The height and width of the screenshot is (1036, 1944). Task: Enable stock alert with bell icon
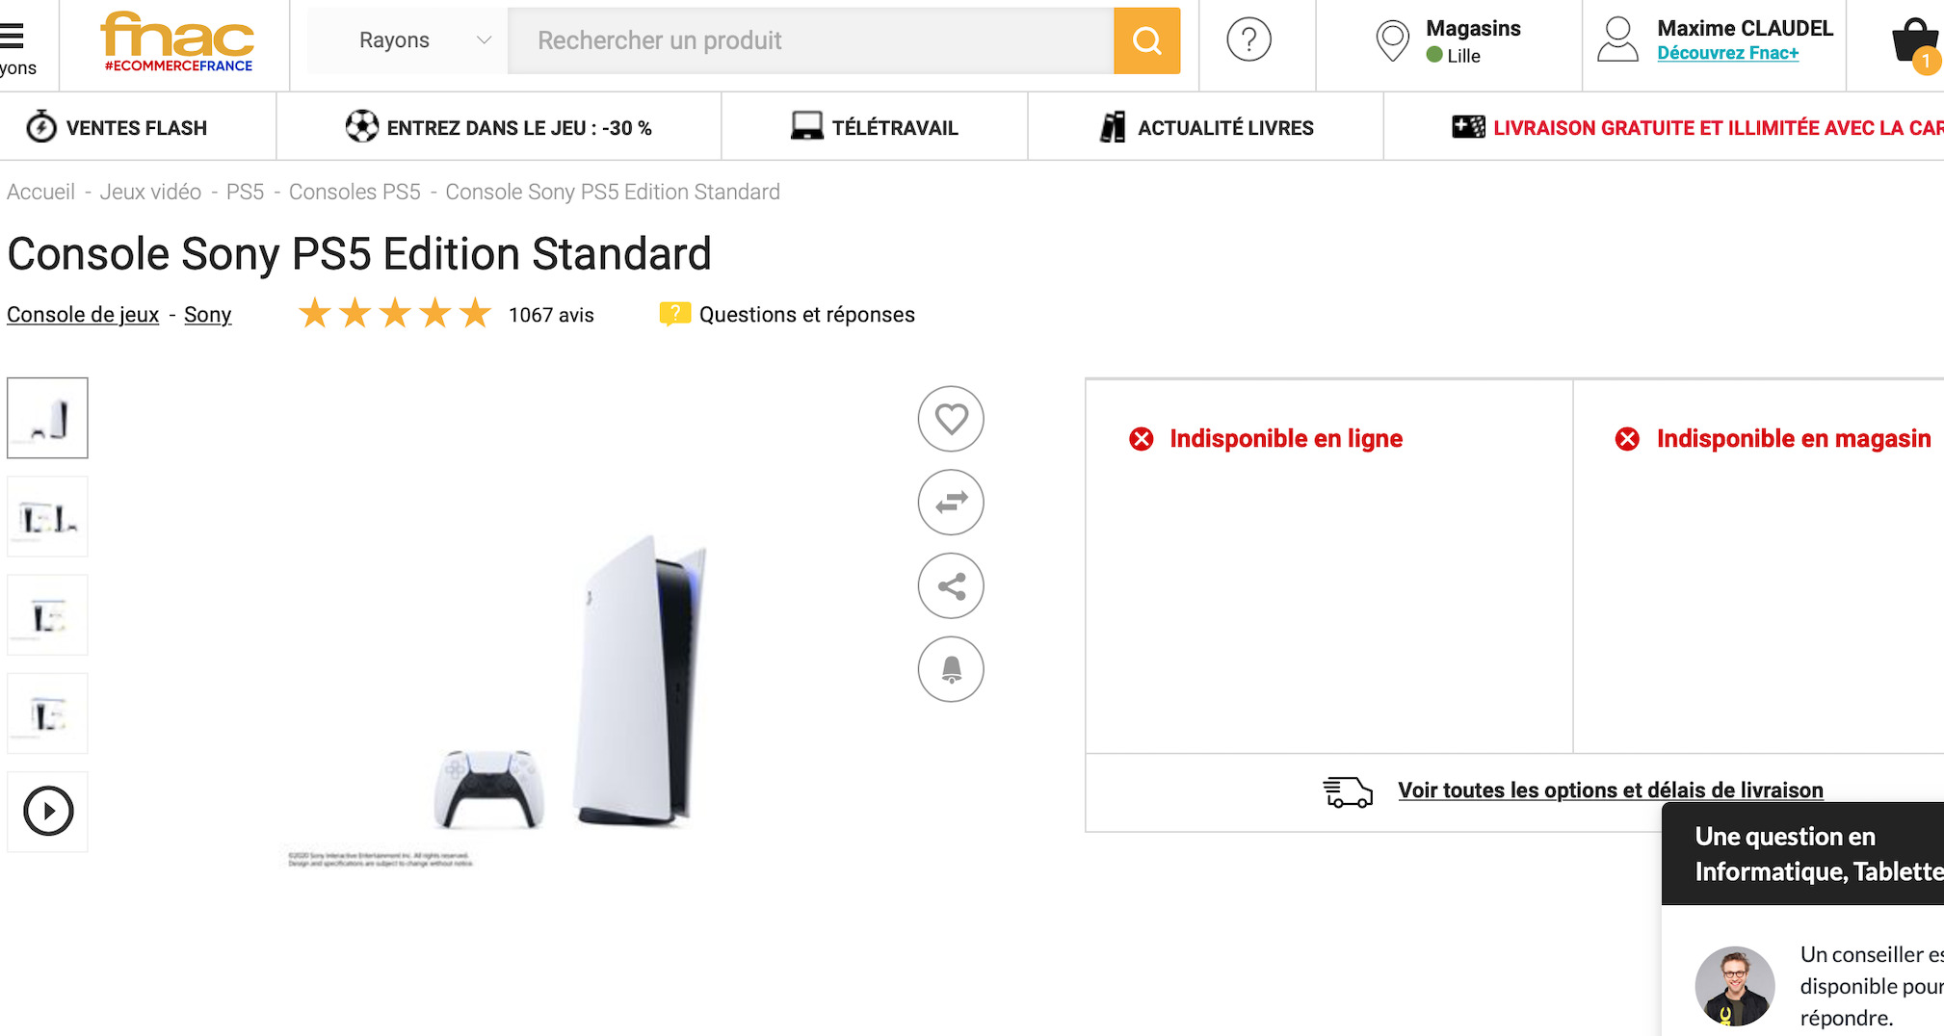click(x=951, y=669)
